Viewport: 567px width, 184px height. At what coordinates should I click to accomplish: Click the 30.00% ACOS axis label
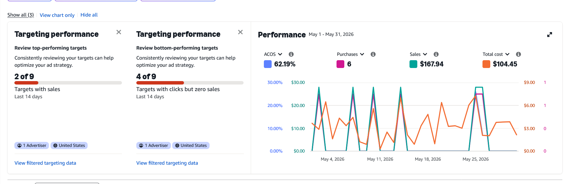click(x=275, y=82)
